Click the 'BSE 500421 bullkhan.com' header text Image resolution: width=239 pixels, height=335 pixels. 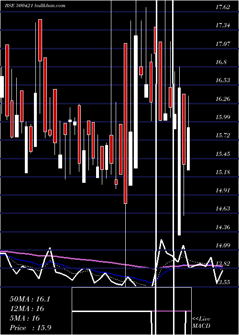point(35,6)
